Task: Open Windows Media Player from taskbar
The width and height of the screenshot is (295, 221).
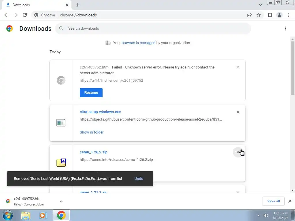Action: (43, 216)
